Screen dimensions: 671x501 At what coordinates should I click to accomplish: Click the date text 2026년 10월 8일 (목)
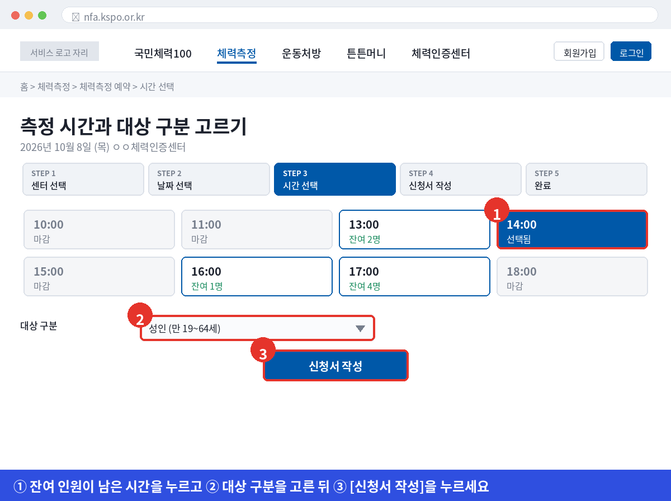pyautogui.click(x=64, y=148)
